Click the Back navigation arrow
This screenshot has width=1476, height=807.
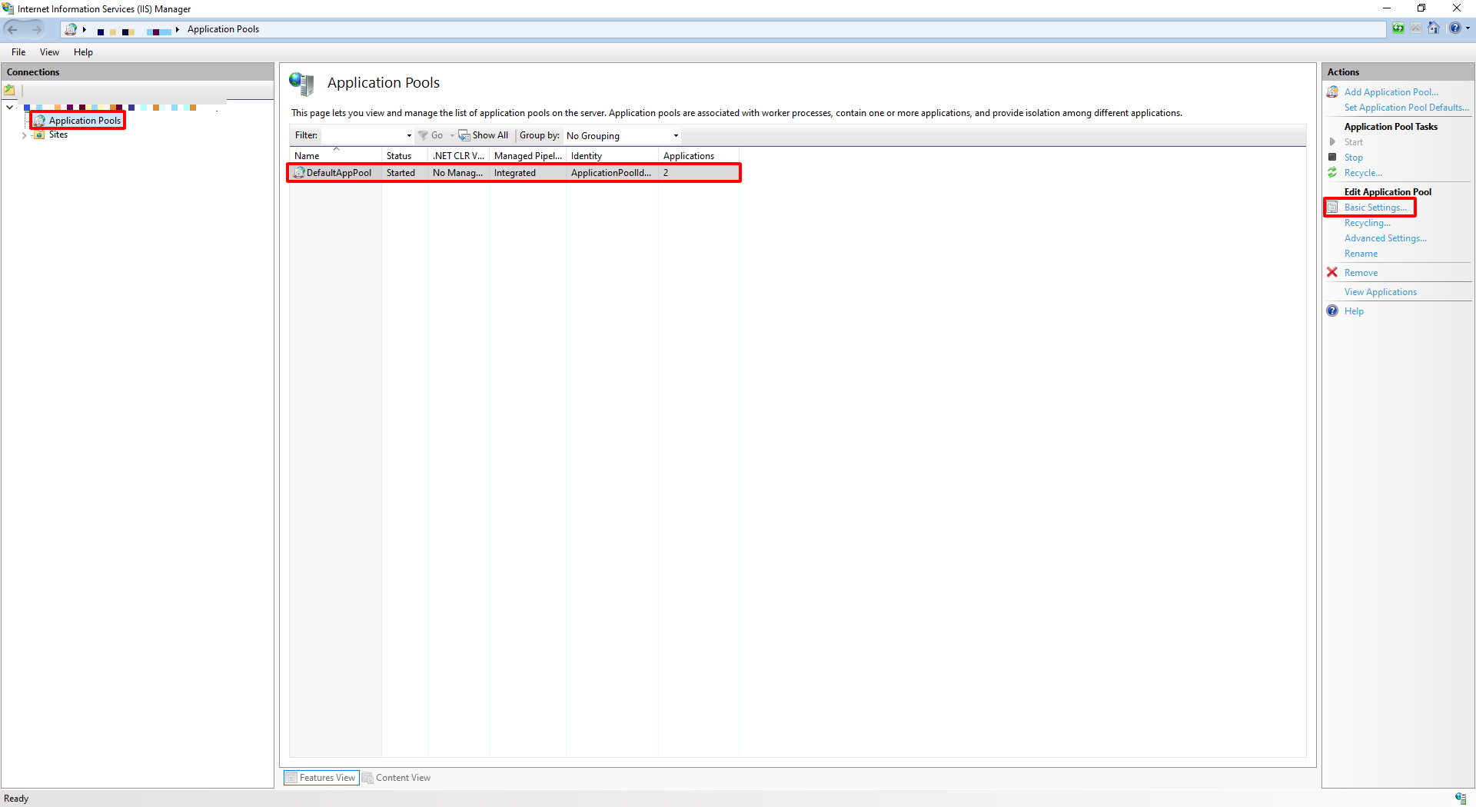[12, 29]
